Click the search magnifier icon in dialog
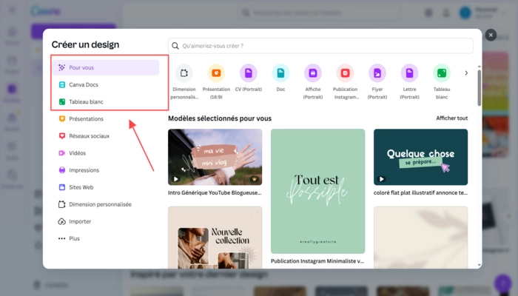518x296 pixels. pyautogui.click(x=175, y=46)
